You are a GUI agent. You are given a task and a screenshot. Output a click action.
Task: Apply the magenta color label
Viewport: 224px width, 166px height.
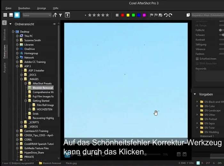click(144, 15)
